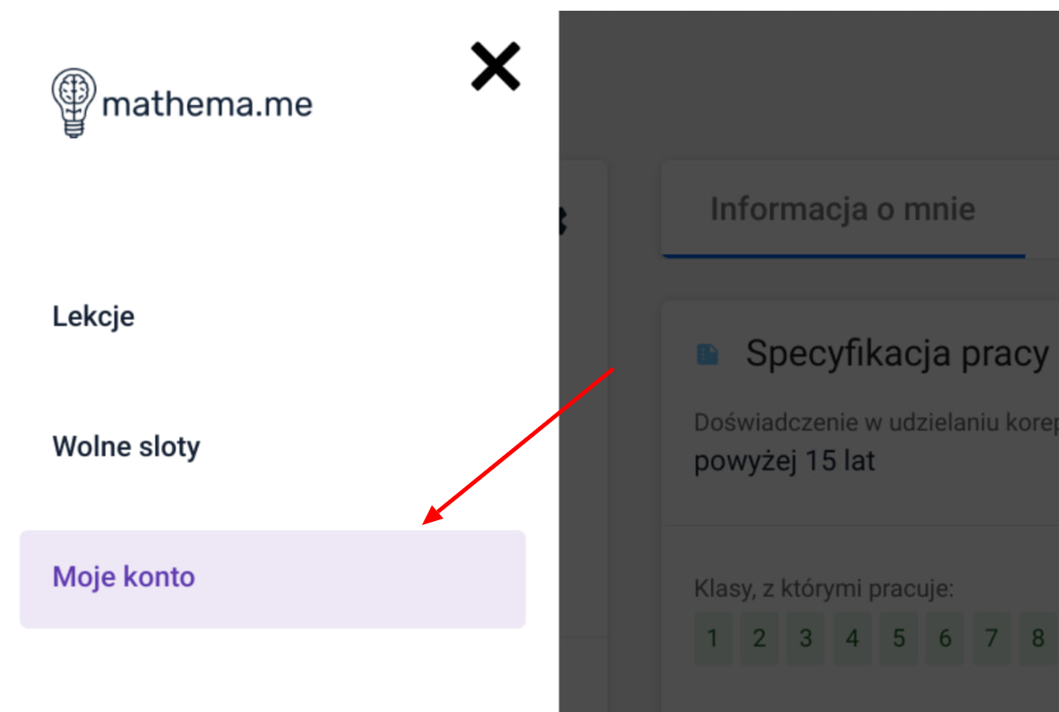The height and width of the screenshot is (712, 1059).
Task: Select class number 5 chip
Action: 898,638
